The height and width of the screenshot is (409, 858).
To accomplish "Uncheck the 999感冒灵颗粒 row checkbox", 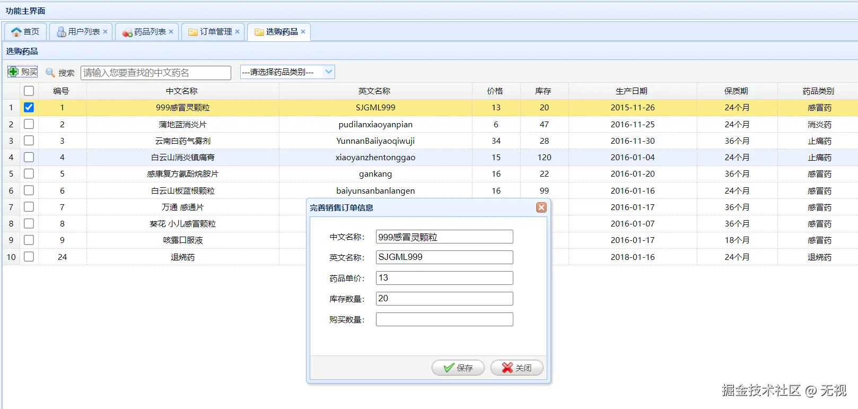I will pos(29,107).
